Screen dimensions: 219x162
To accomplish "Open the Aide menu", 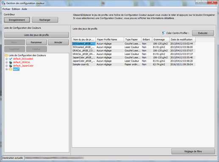I will tap(24, 9).
